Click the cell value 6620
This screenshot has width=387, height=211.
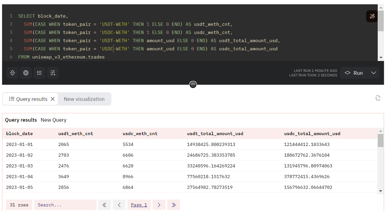(x=128, y=166)
